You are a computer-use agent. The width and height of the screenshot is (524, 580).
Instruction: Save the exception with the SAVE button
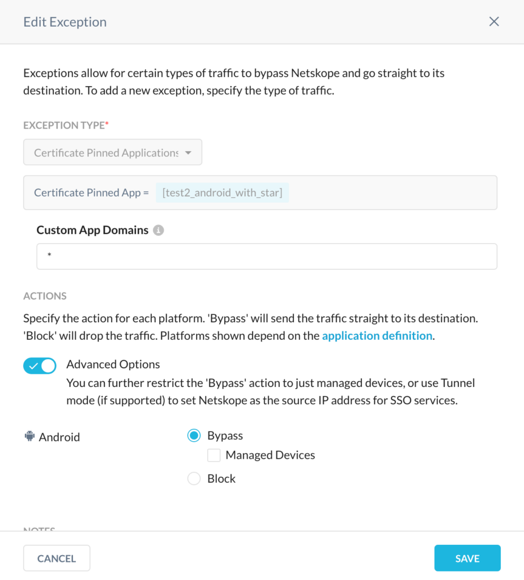467,558
